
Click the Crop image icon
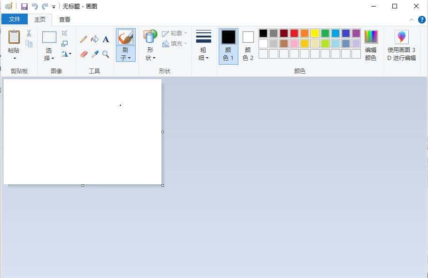click(65, 33)
